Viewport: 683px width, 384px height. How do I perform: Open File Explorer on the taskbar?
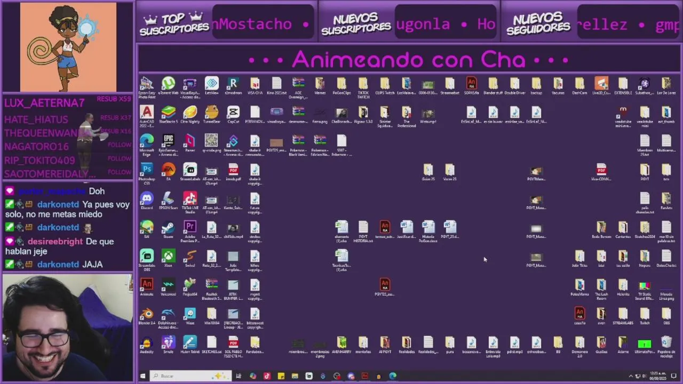point(295,376)
